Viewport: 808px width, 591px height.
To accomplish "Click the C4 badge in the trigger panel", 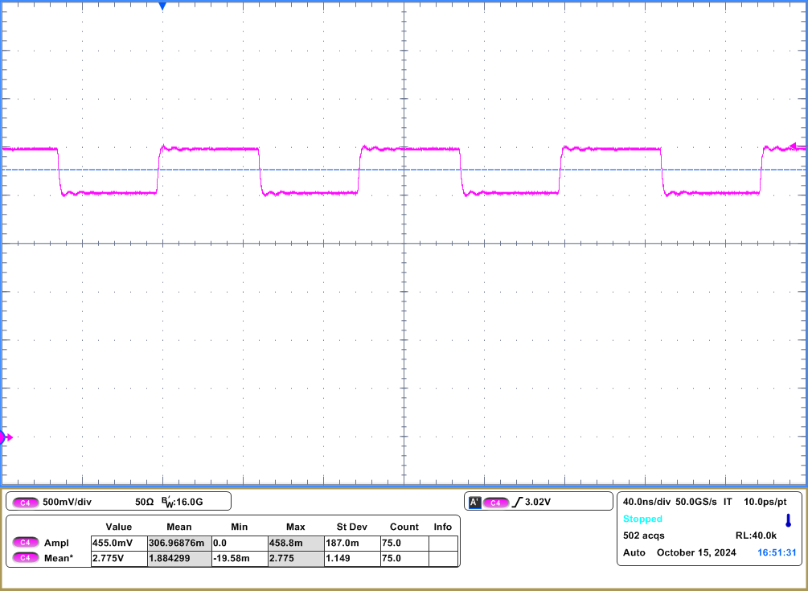I will coord(496,500).
